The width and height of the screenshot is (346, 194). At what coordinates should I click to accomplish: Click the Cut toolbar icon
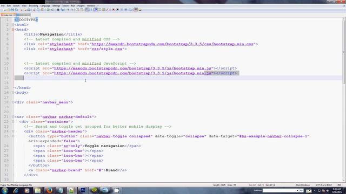click(x=34, y=10)
